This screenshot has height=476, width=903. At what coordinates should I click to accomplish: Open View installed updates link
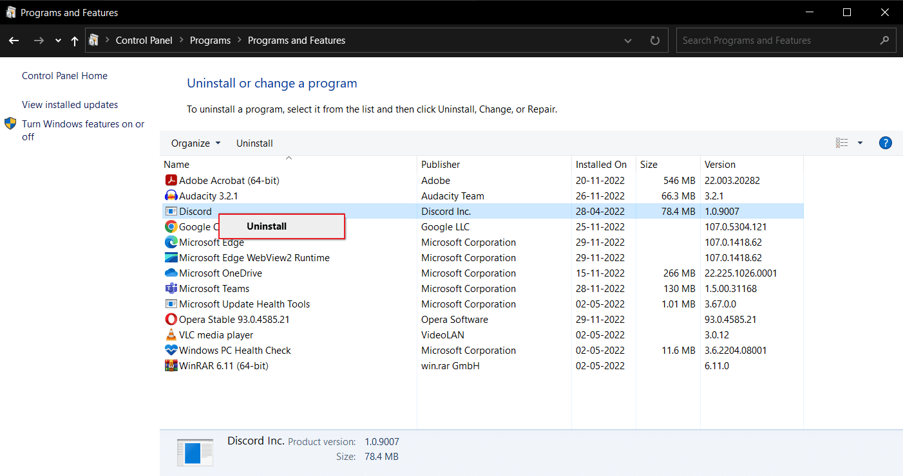70,105
